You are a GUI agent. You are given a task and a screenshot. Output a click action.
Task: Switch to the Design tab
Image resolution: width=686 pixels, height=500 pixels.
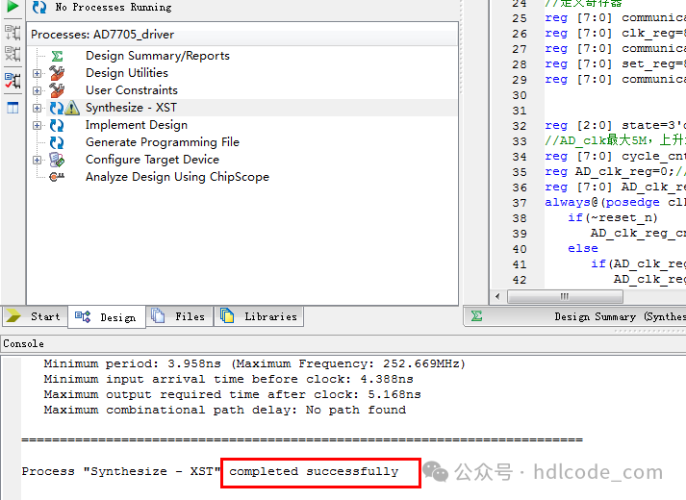pyautogui.click(x=106, y=317)
